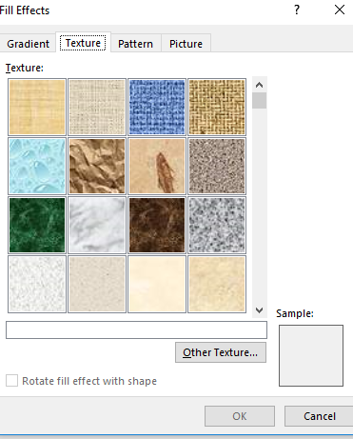This screenshot has width=353, height=439.
Task: Select the Fish fossil texture
Action: coord(157,166)
